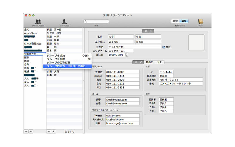
Task: Click the URL field homepage@home.com
Action: coord(122,123)
